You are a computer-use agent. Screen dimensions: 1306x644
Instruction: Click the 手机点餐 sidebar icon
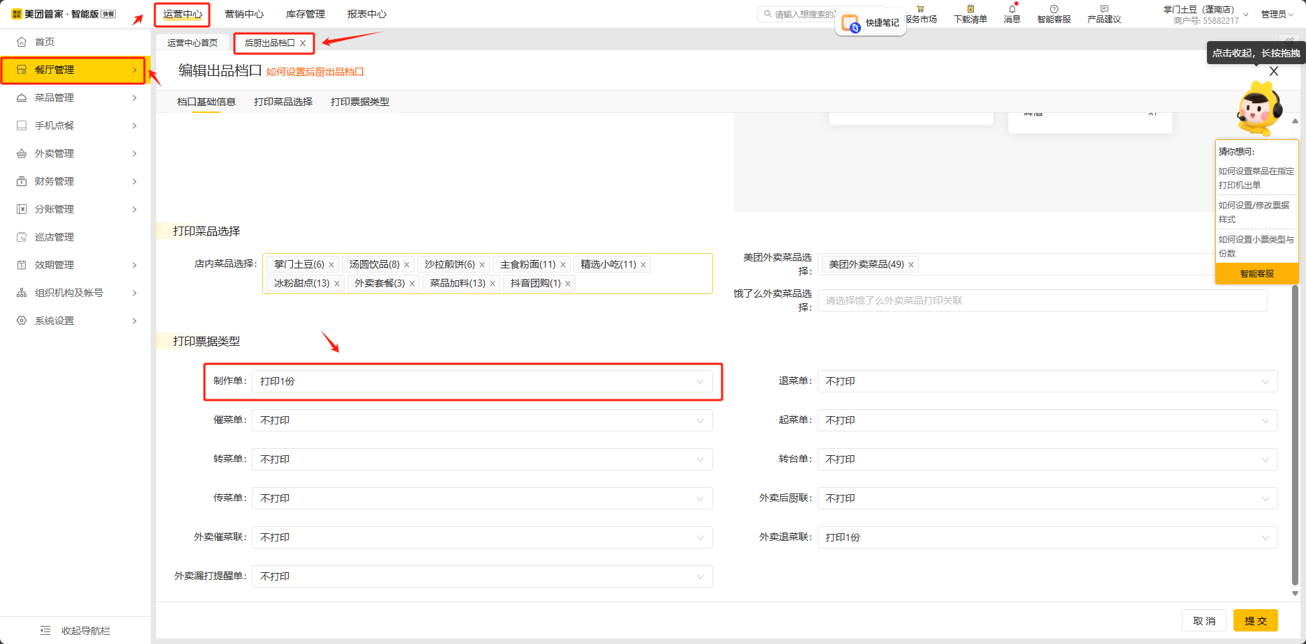[x=22, y=125]
